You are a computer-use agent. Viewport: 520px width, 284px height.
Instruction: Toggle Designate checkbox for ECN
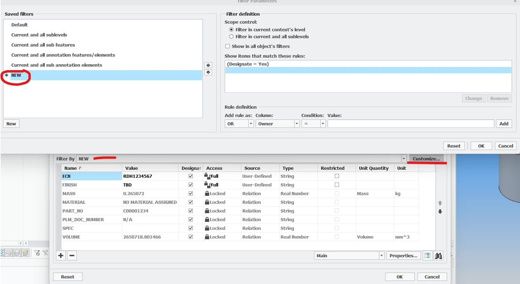191,176
